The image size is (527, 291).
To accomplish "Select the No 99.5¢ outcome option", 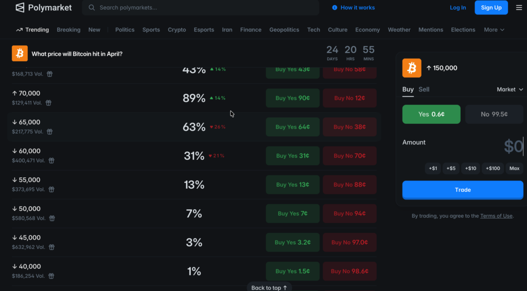I will point(494,114).
